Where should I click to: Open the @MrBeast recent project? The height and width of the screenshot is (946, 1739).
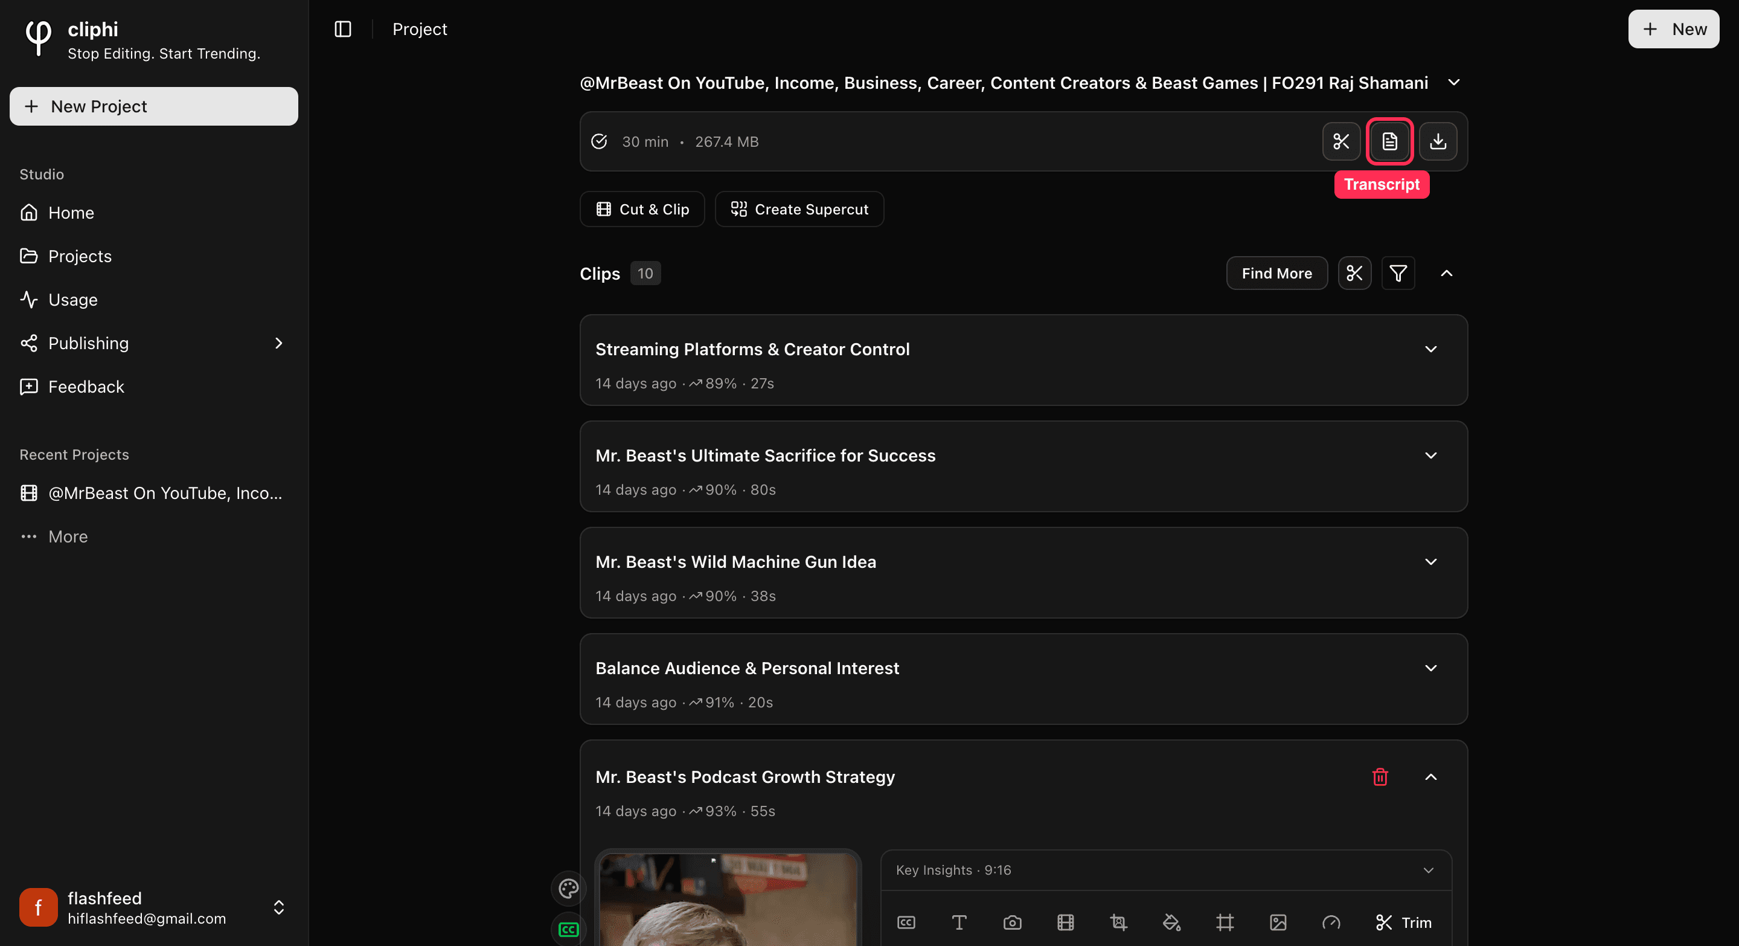[x=154, y=493]
